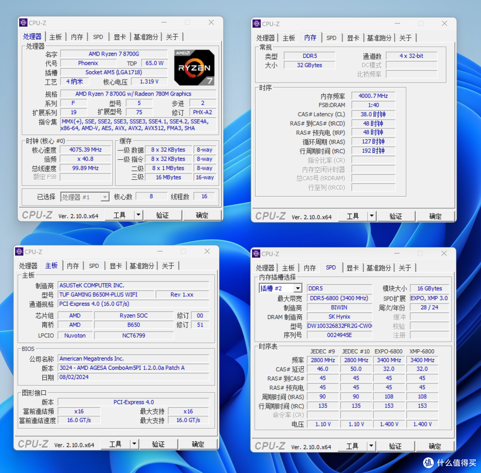This screenshot has height=473, width=481.
Task: Open 关于 tab in mainboard window
Action: click(168, 266)
